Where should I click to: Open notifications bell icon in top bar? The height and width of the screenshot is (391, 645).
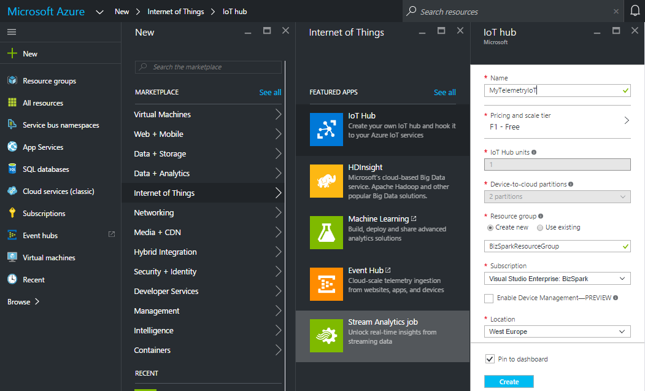point(635,12)
